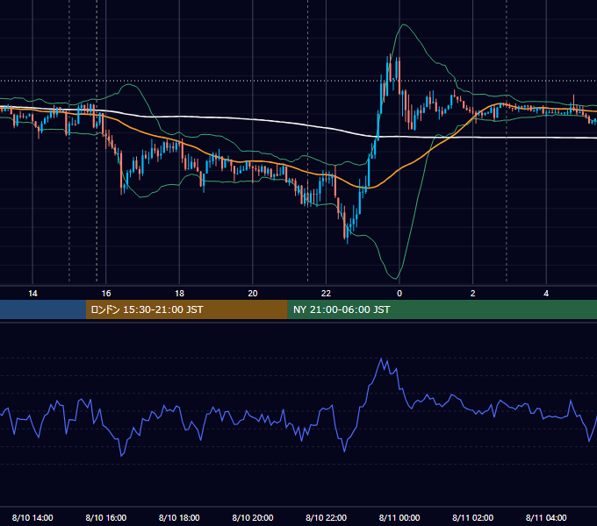Click the 8/11 04:00 date label
The height and width of the screenshot is (526, 597).
click(546, 517)
